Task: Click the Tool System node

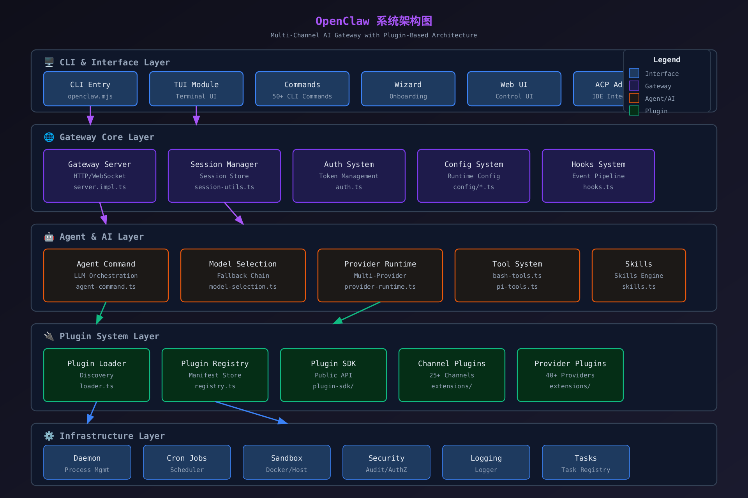Action: 517,275
